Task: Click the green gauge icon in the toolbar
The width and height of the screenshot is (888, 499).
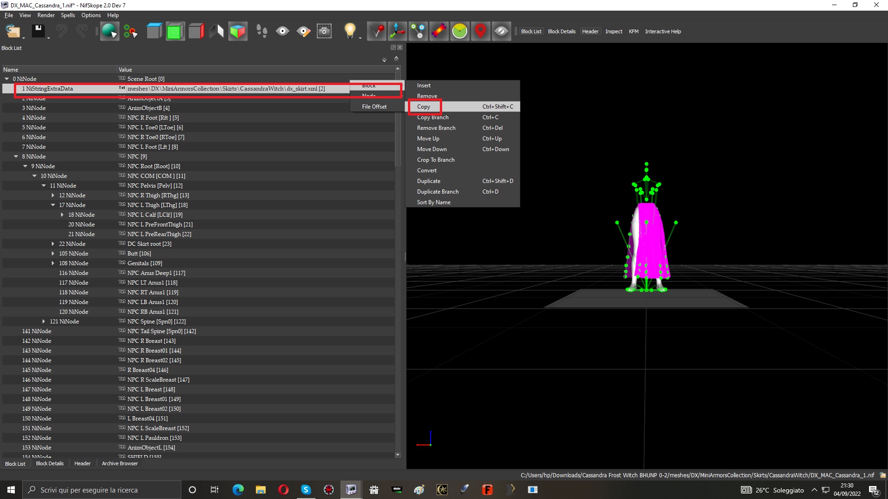Action: point(460,31)
